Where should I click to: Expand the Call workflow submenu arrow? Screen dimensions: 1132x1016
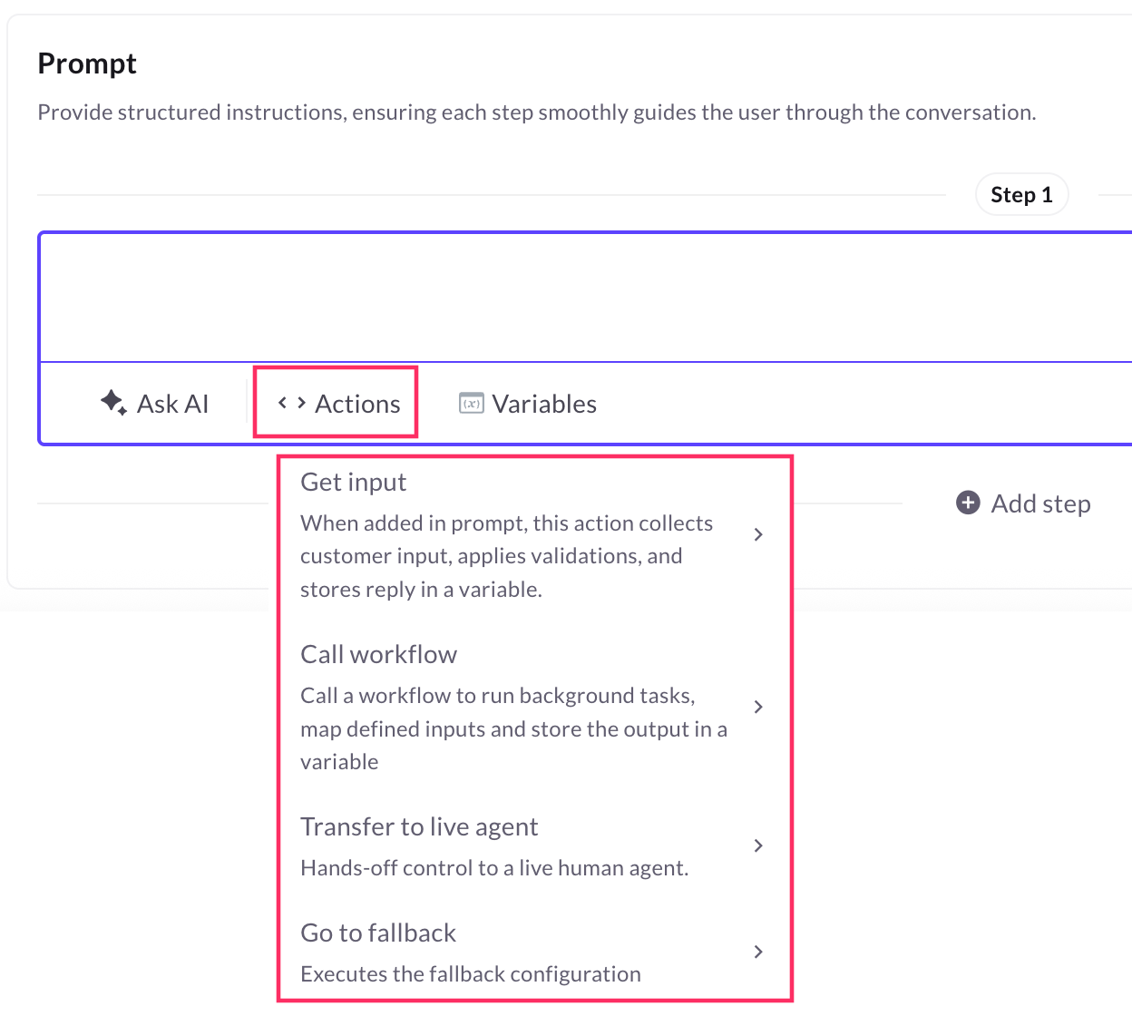758,707
